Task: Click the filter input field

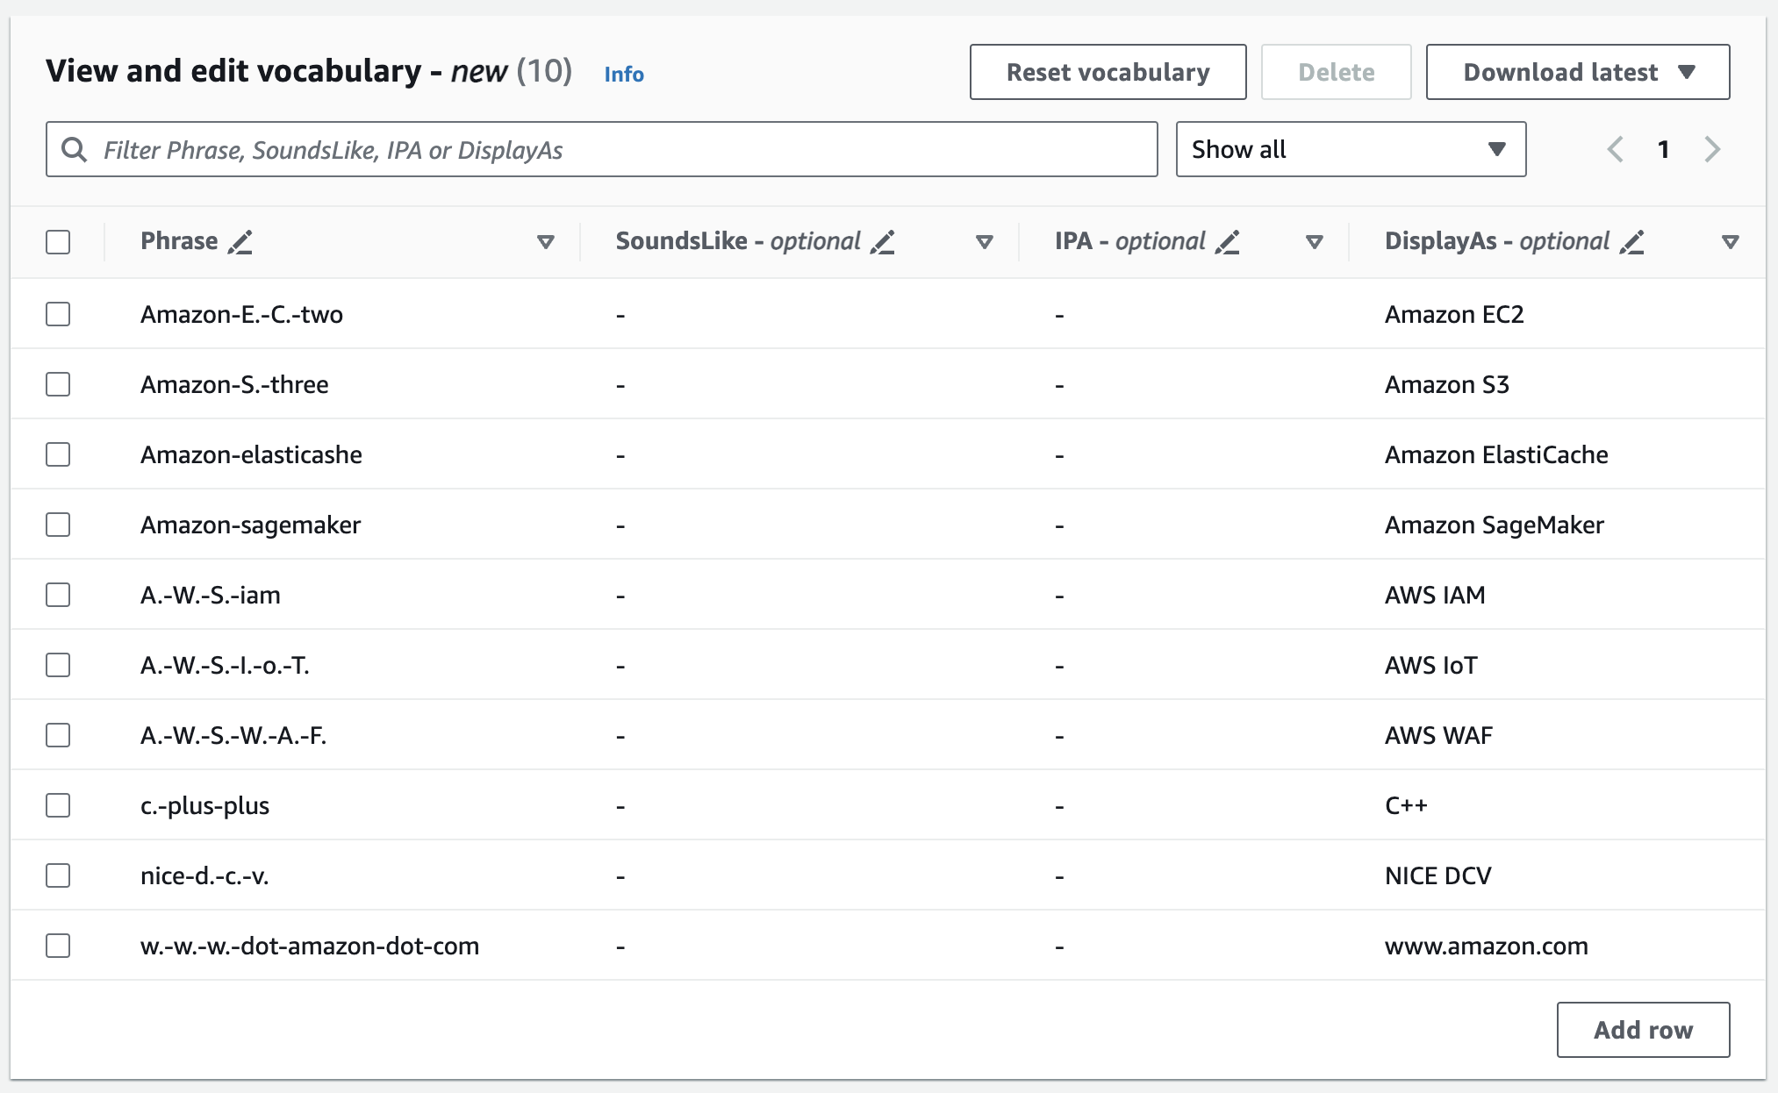Action: (606, 150)
